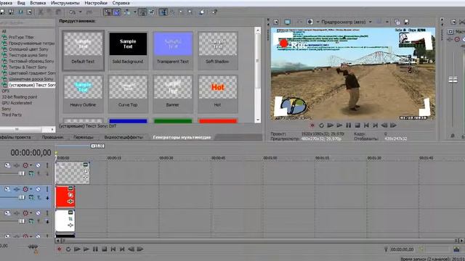Open the Настройки menu

pyautogui.click(x=96, y=3)
